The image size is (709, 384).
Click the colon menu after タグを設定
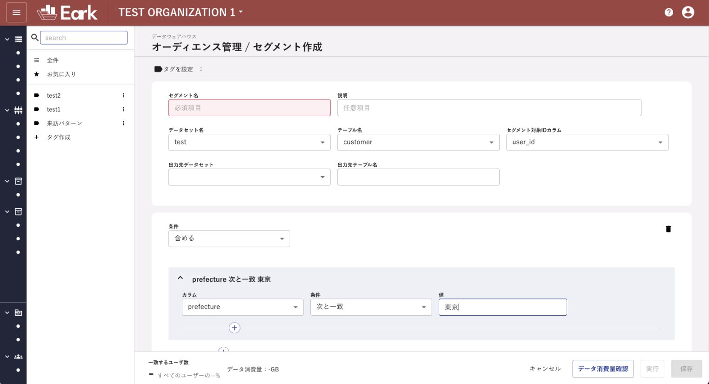point(201,69)
